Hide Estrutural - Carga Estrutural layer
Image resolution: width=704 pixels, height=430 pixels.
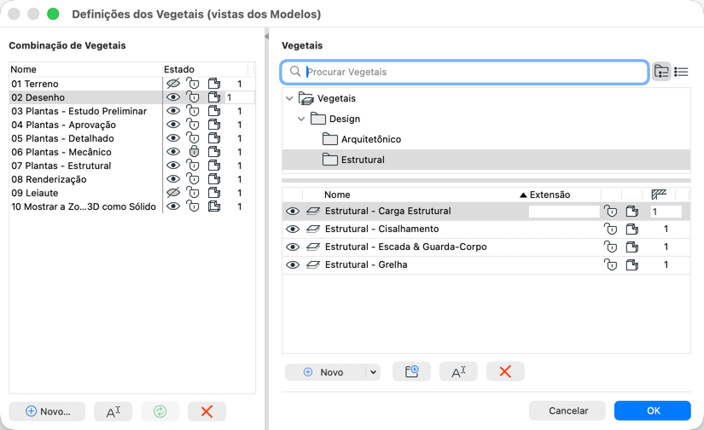293,211
